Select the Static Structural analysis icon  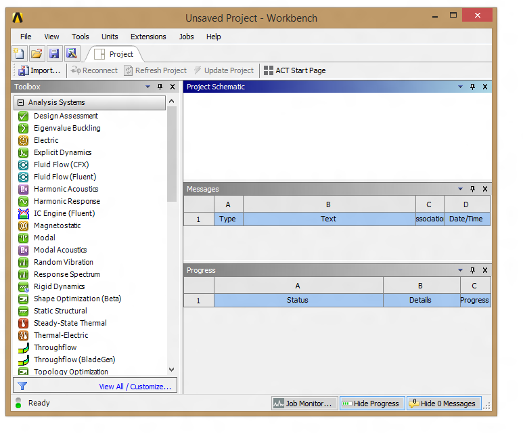(23, 311)
